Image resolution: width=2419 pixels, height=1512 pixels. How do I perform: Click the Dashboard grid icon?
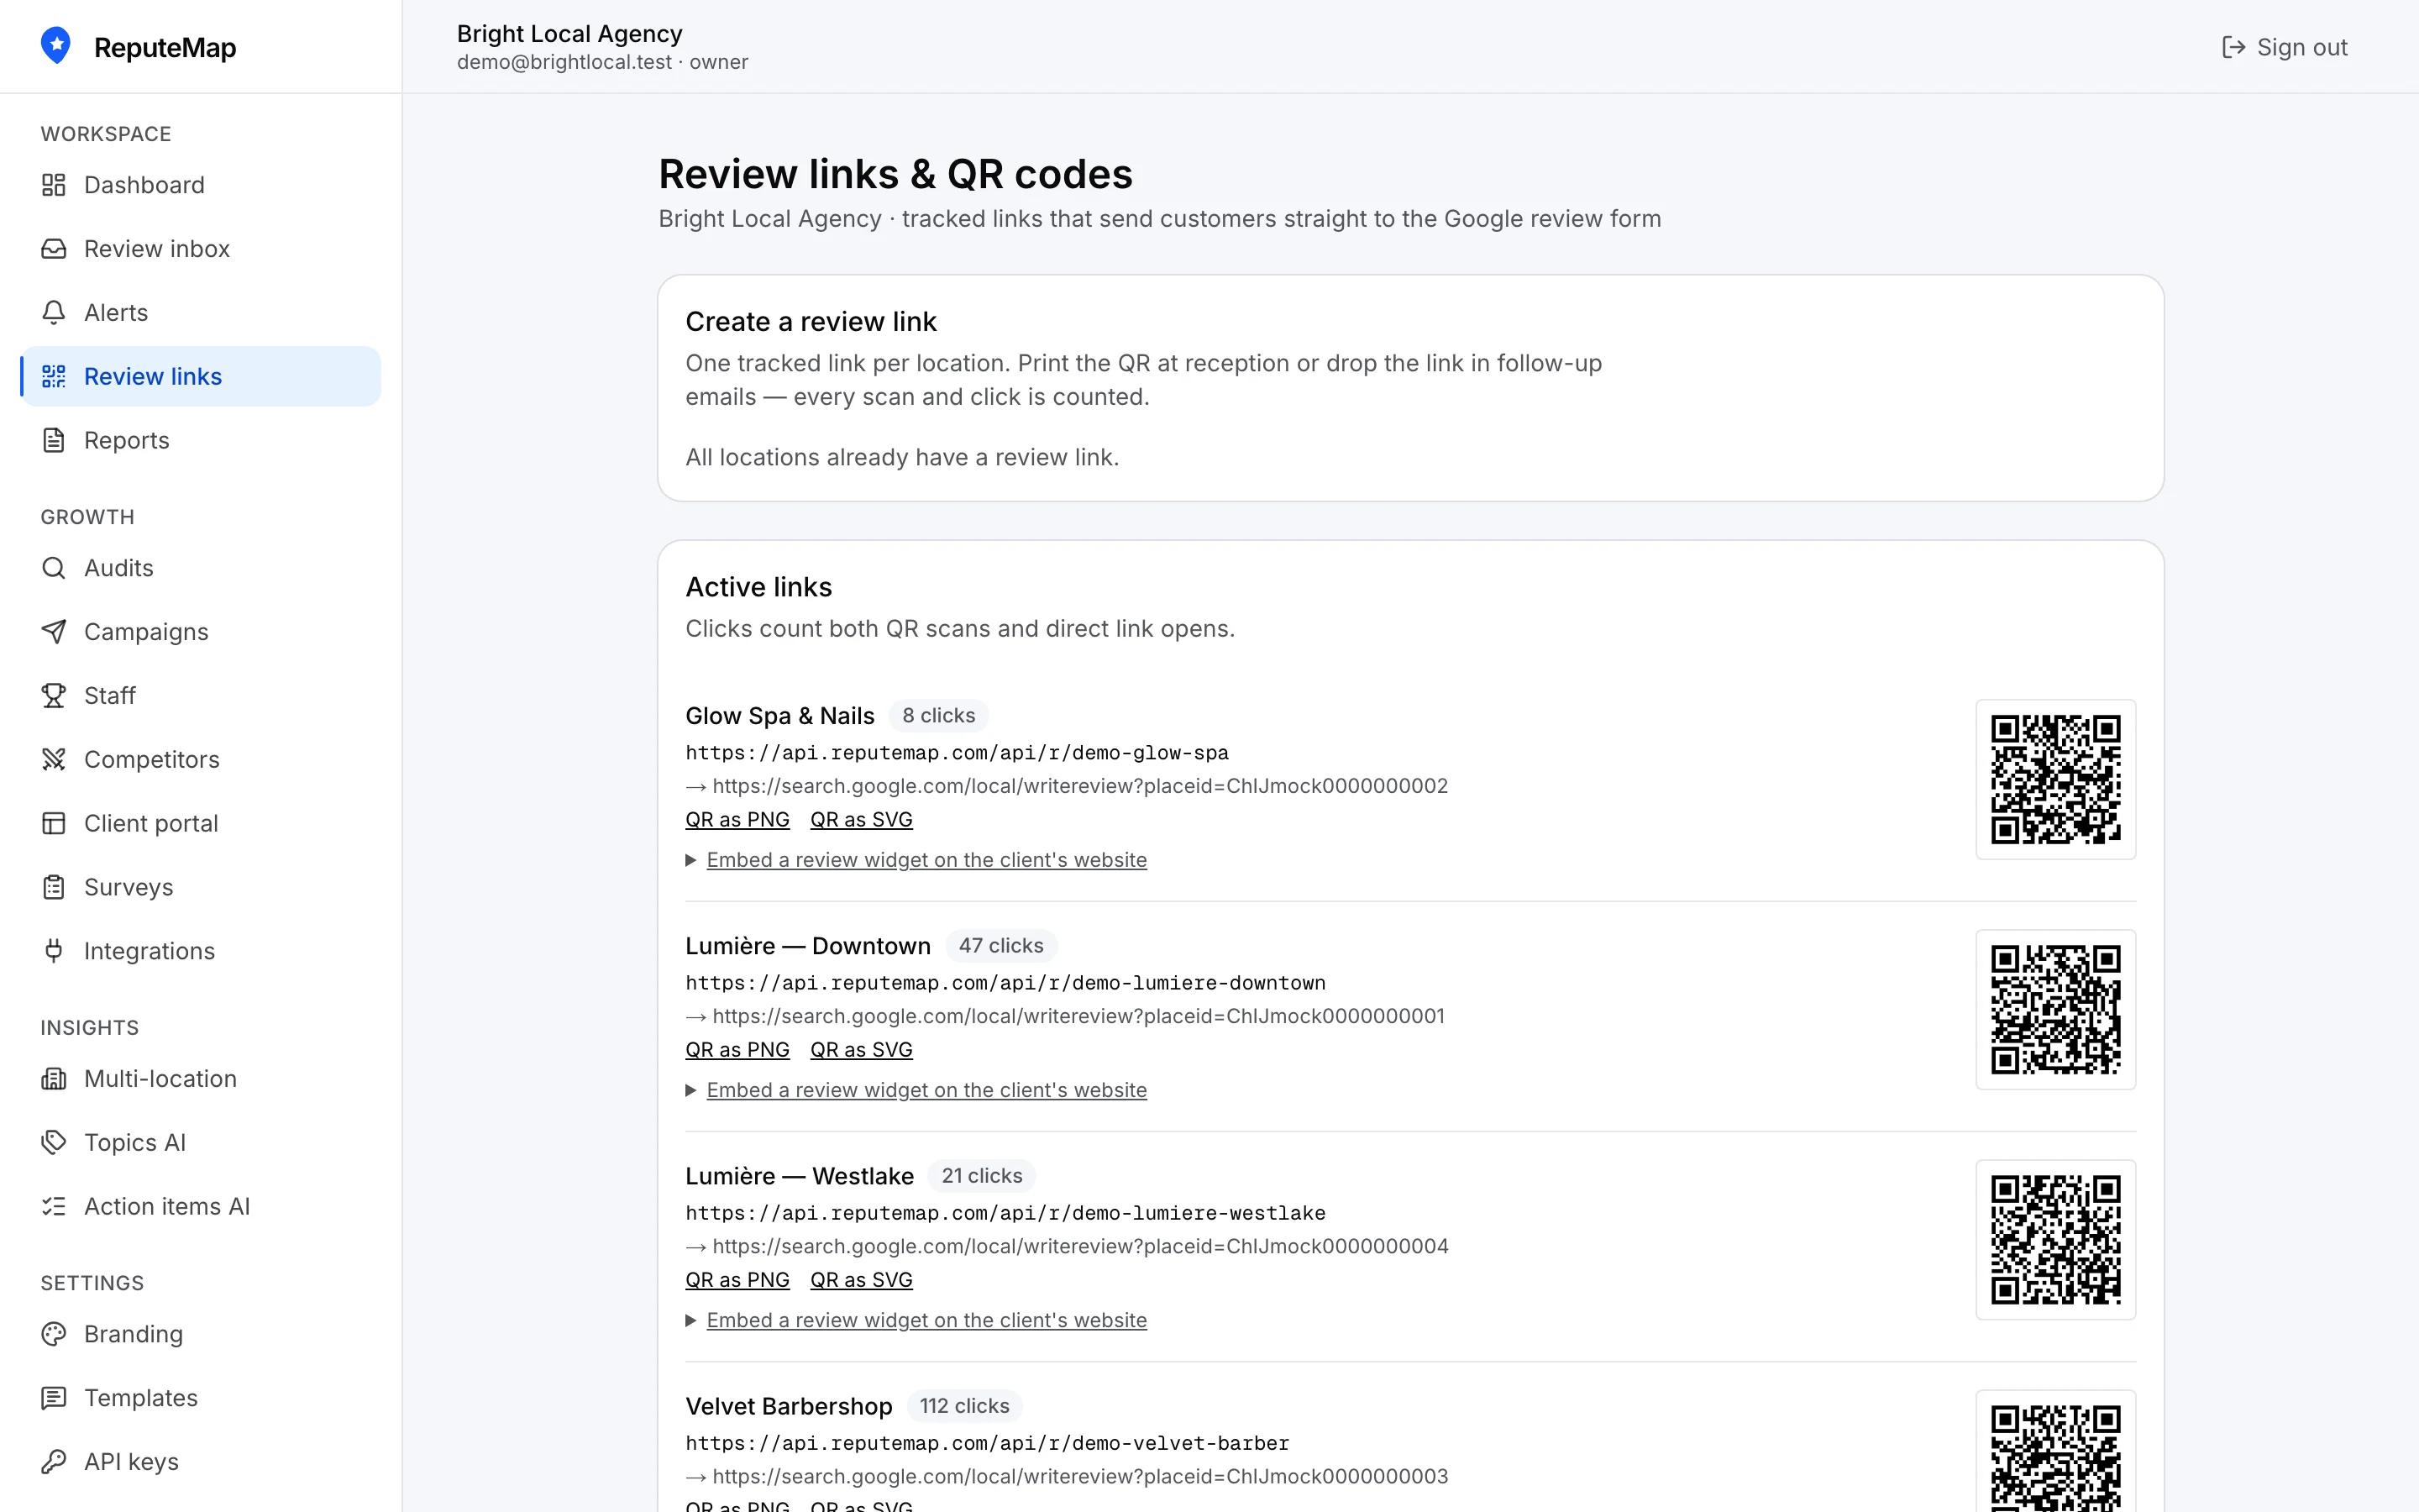click(x=54, y=185)
